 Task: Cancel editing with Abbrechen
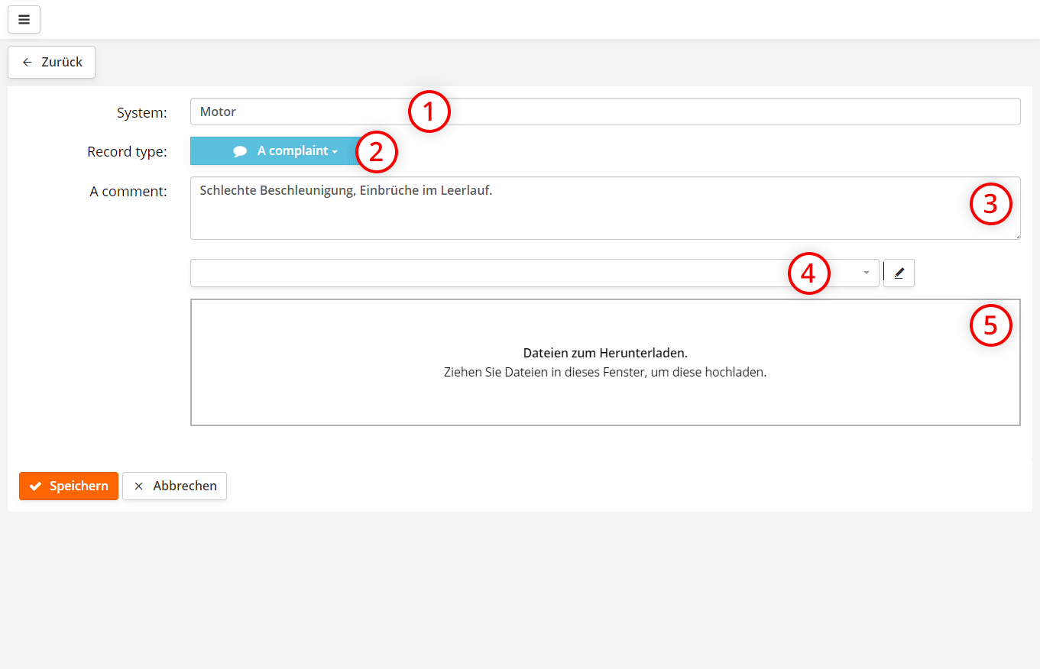click(x=174, y=486)
